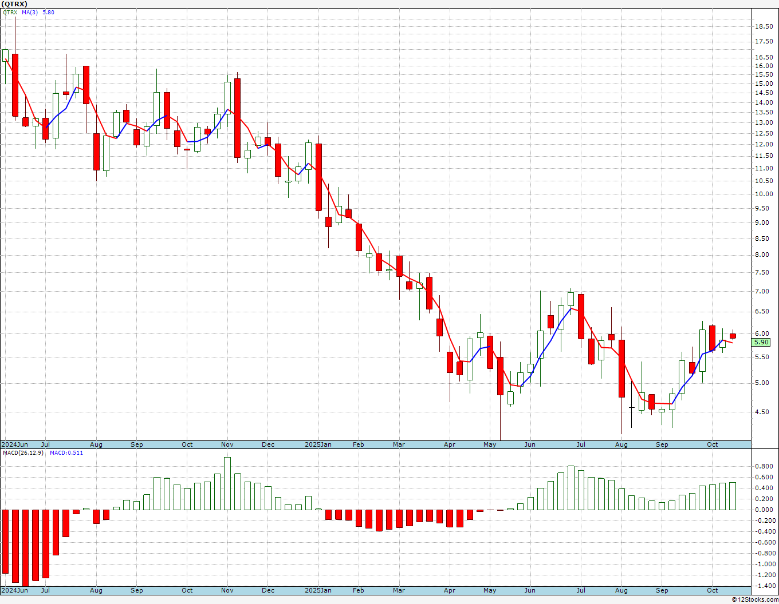
Task: Select the 2025Jan marker on price axis
Action: 318,444
